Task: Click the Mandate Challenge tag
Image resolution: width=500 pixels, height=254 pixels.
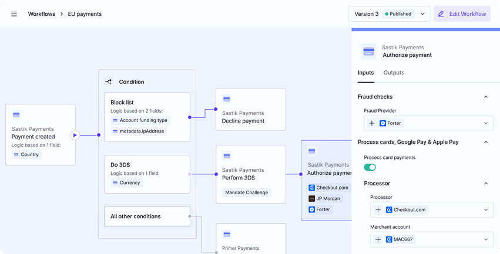Action: click(x=247, y=192)
